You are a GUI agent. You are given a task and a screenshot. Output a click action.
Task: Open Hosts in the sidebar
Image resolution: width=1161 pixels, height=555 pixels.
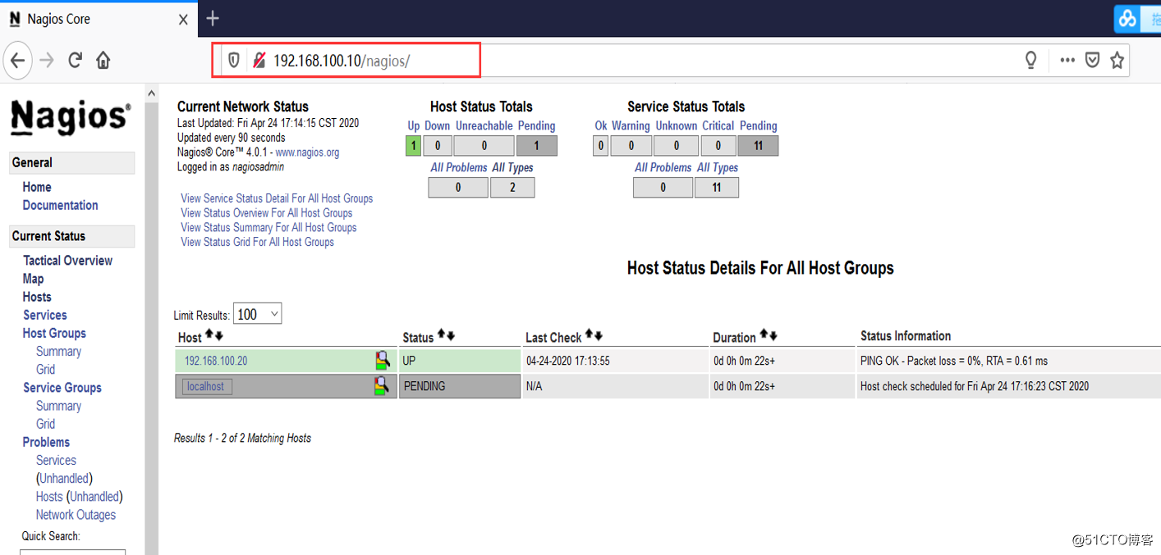[37, 297]
